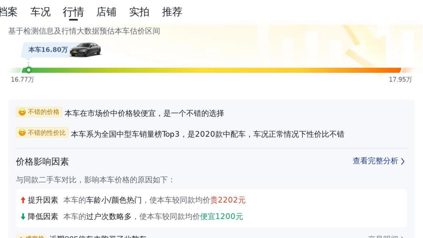Open the 查看完整分析 link
This screenshot has height=238, width=423.
pos(375,161)
